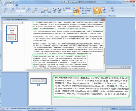Viewport: 136px width, 111px height.
Task: Click the text 'A' icon in status bar
Action: (x=7, y=109)
